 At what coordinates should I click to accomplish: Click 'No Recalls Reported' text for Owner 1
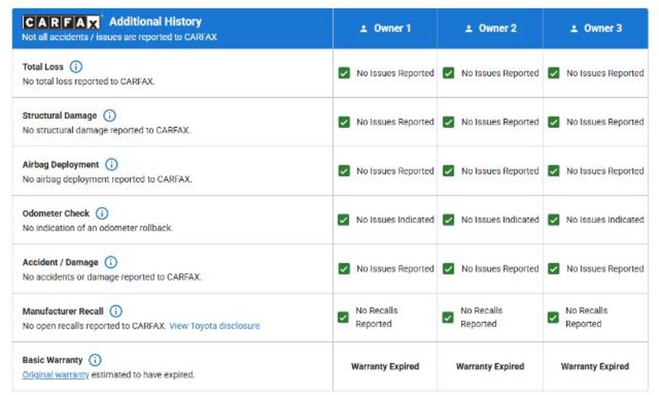tap(376, 317)
